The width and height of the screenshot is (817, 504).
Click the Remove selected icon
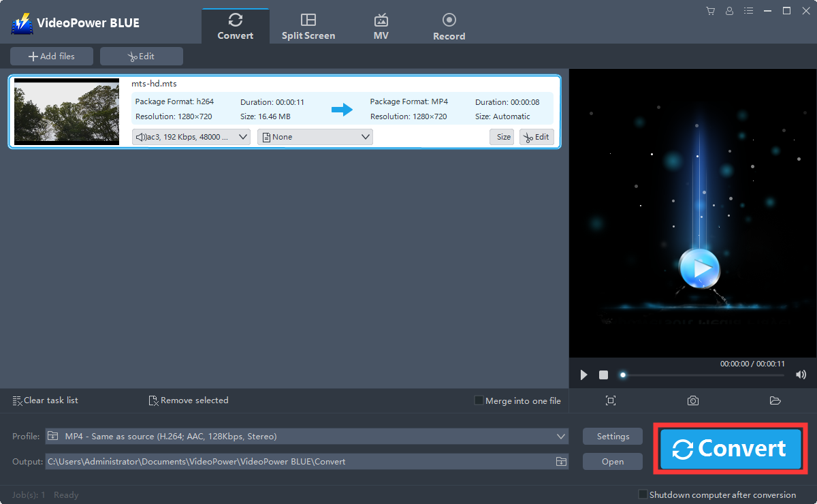pyautogui.click(x=153, y=400)
